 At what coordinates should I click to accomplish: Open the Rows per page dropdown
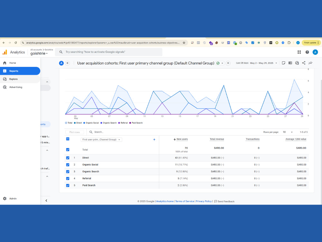288,132
